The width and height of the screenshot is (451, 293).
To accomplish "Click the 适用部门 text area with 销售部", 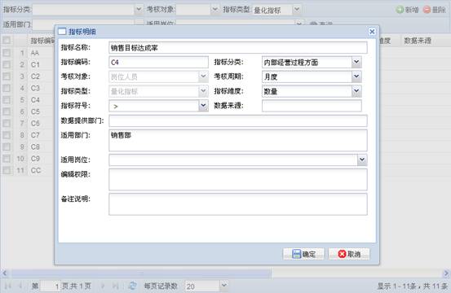I will coord(238,140).
